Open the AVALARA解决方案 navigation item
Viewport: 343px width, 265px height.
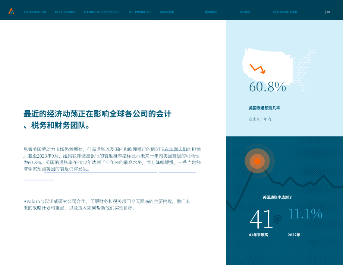[285, 12]
